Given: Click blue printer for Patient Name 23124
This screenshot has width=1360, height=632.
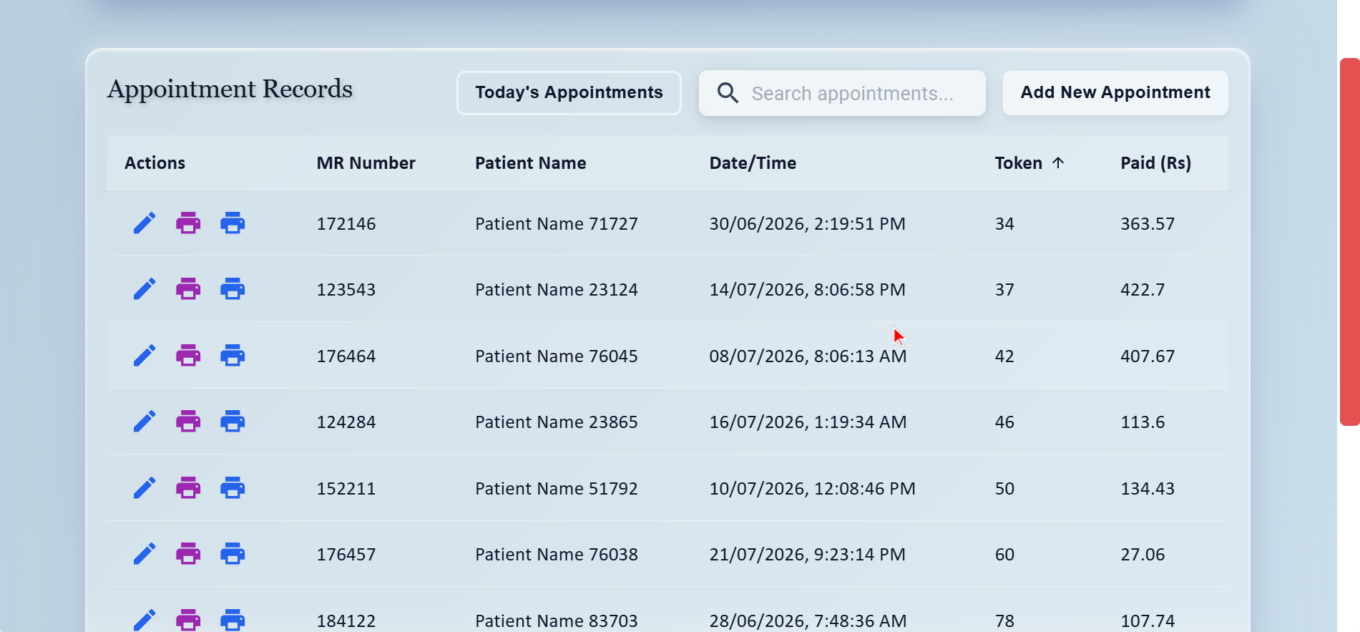Looking at the screenshot, I should click(x=233, y=289).
